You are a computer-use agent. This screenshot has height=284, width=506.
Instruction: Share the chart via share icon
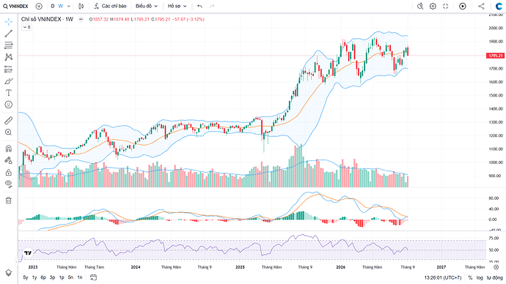click(x=481, y=6)
